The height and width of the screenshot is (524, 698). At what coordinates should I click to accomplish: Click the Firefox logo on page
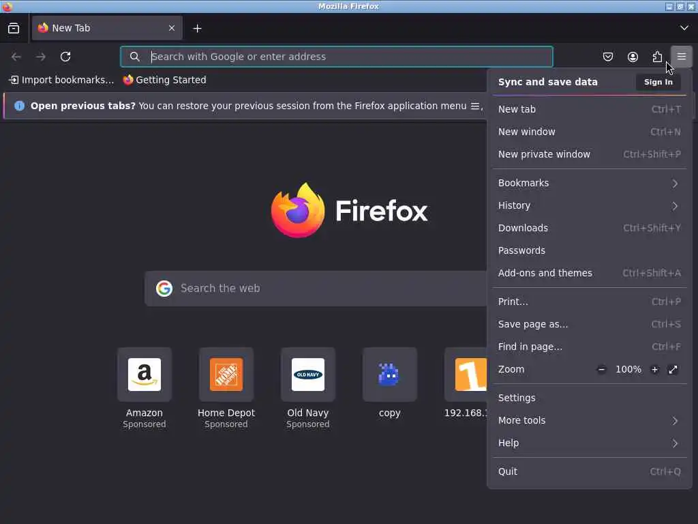coord(298,210)
